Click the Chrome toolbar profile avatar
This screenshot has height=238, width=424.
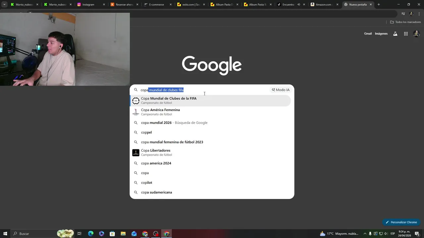click(x=411, y=14)
